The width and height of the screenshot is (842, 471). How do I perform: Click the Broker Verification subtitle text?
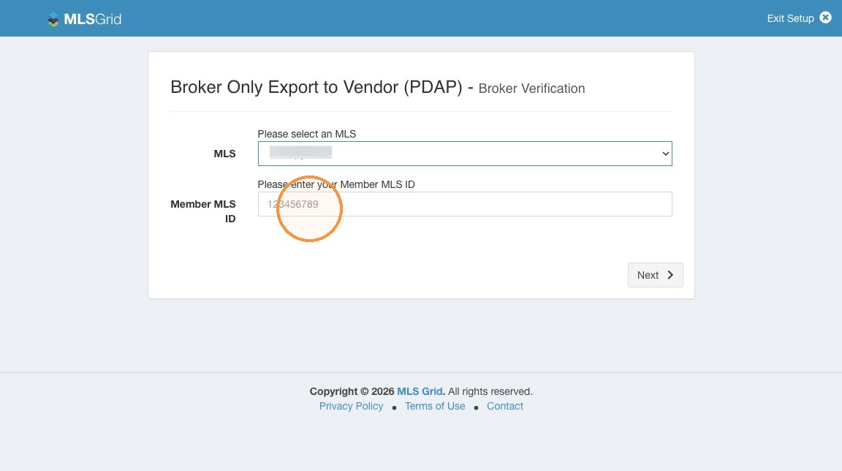(531, 88)
